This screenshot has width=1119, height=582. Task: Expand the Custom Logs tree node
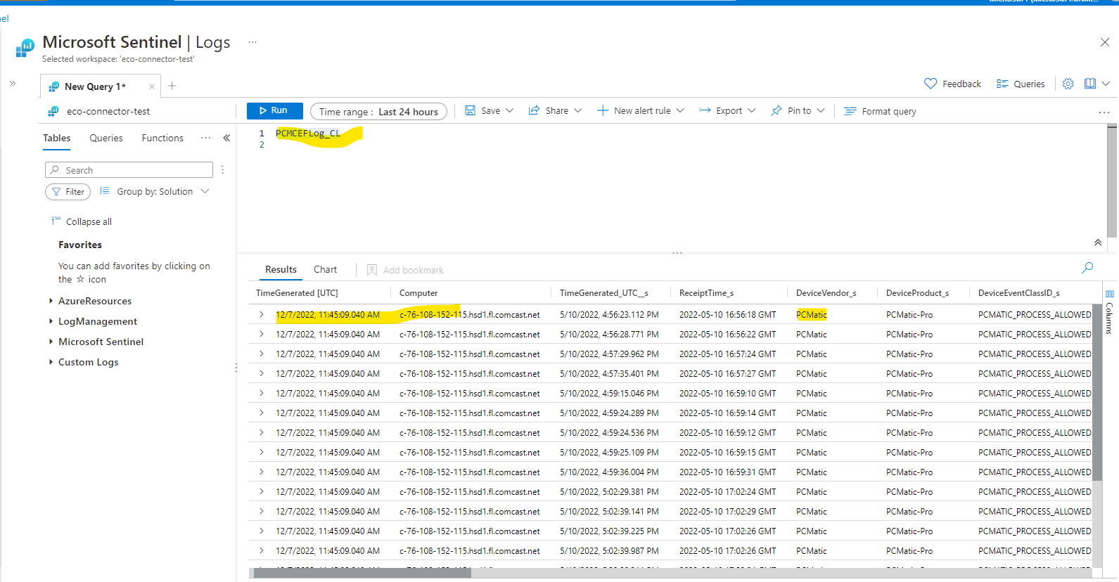click(51, 362)
